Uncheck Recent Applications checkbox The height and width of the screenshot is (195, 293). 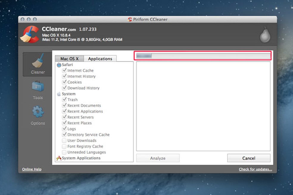pyautogui.click(x=64, y=111)
